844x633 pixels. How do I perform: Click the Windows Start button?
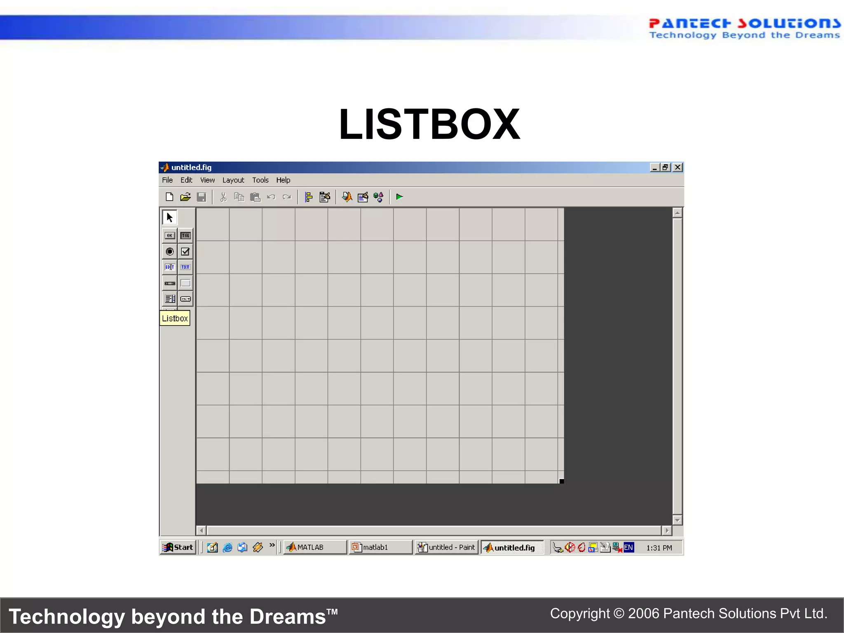[x=178, y=547]
